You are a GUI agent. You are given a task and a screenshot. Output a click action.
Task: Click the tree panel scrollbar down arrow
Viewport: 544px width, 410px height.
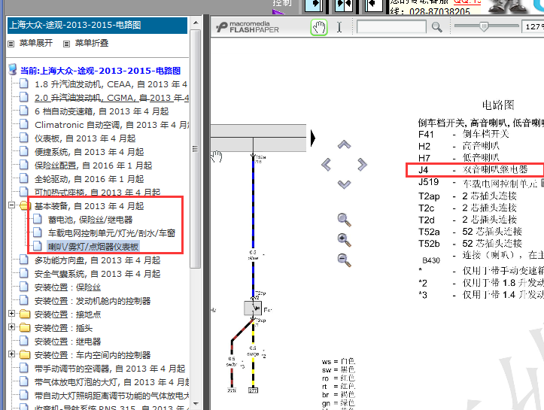(x=196, y=403)
